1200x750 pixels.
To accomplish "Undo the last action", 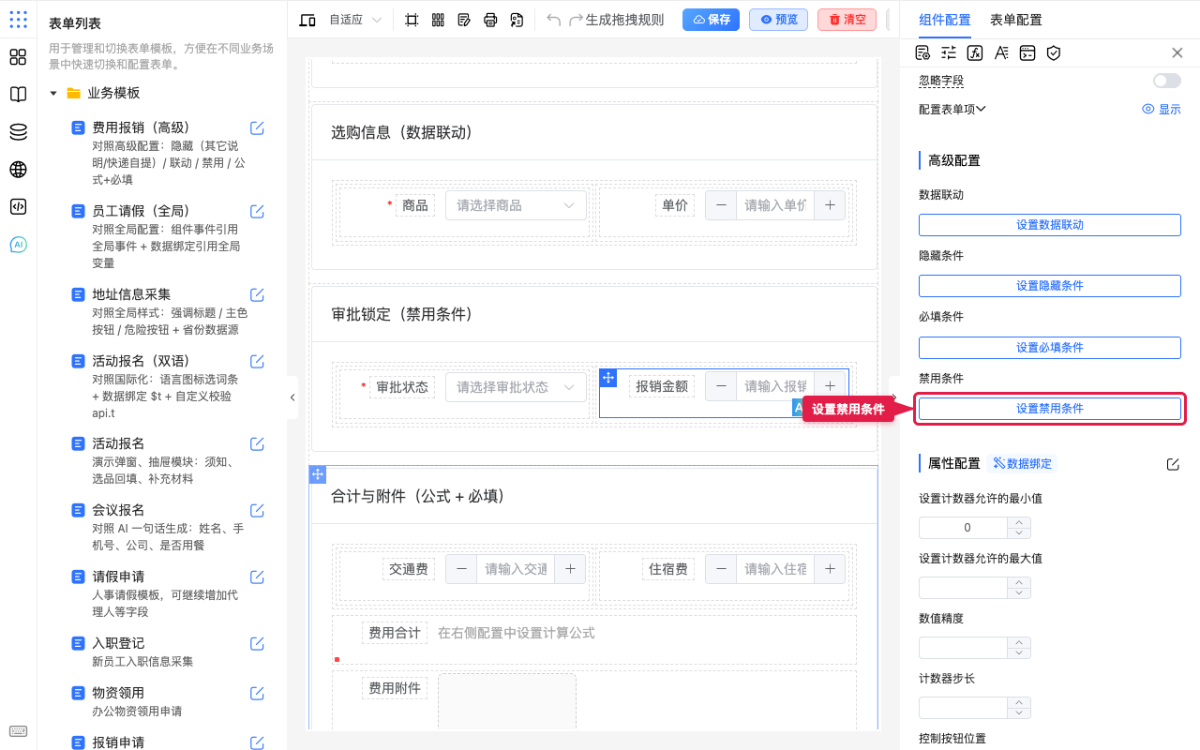I will click(x=554, y=20).
